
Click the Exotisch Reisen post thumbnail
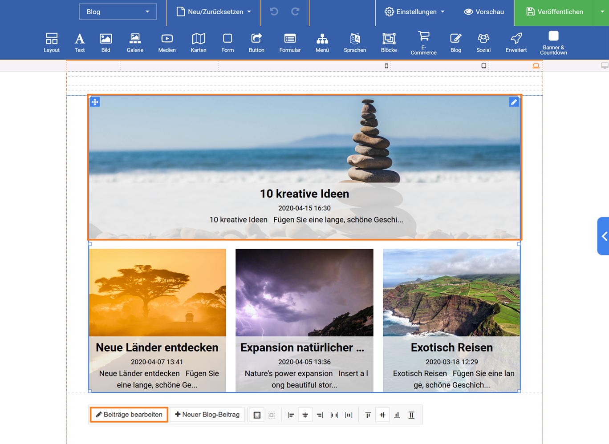[451, 293]
